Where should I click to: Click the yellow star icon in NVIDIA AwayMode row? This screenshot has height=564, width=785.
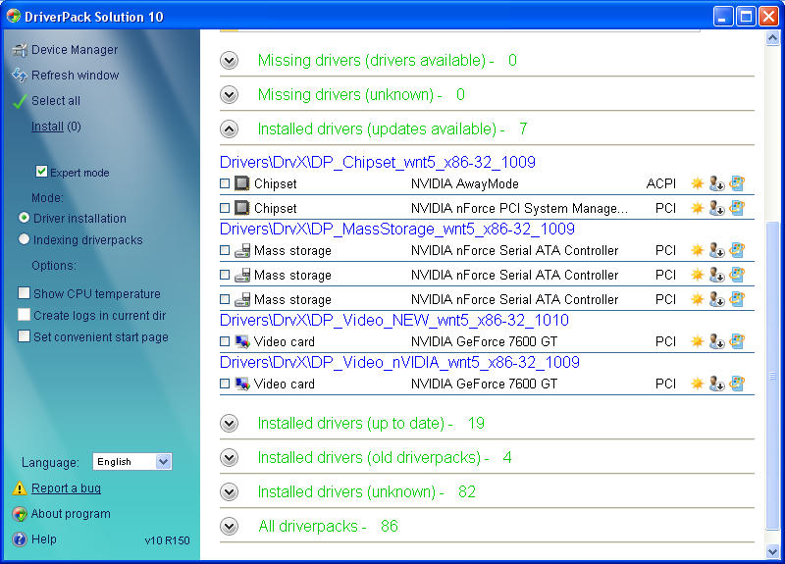point(697,183)
